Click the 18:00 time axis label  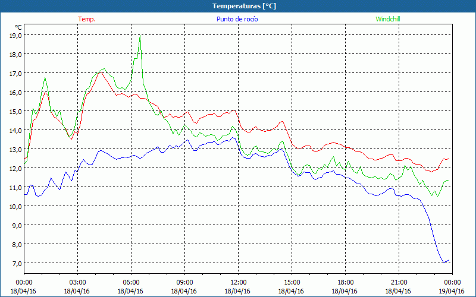pyautogui.click(x=345, y=282)
